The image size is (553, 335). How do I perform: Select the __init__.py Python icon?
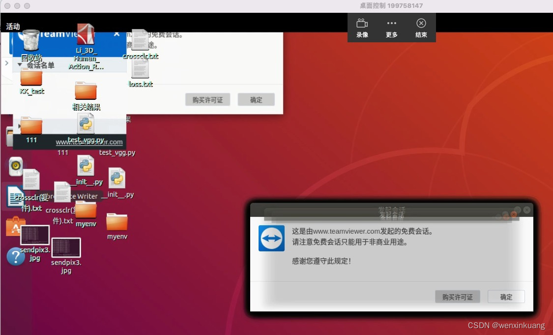[x=117, y=179]
